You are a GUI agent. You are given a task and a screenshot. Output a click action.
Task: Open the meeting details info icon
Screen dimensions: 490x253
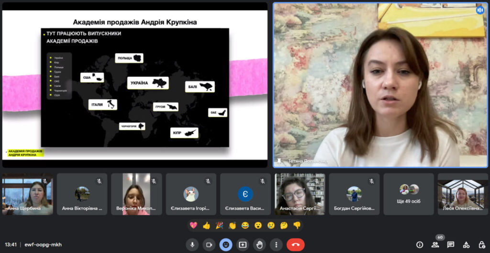point(420,244)
